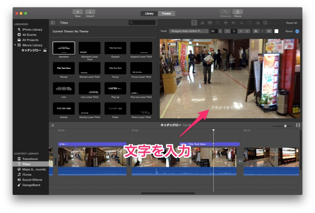Align title text left
This screenshot has width=315, height=213.
(x=227, y=31)
